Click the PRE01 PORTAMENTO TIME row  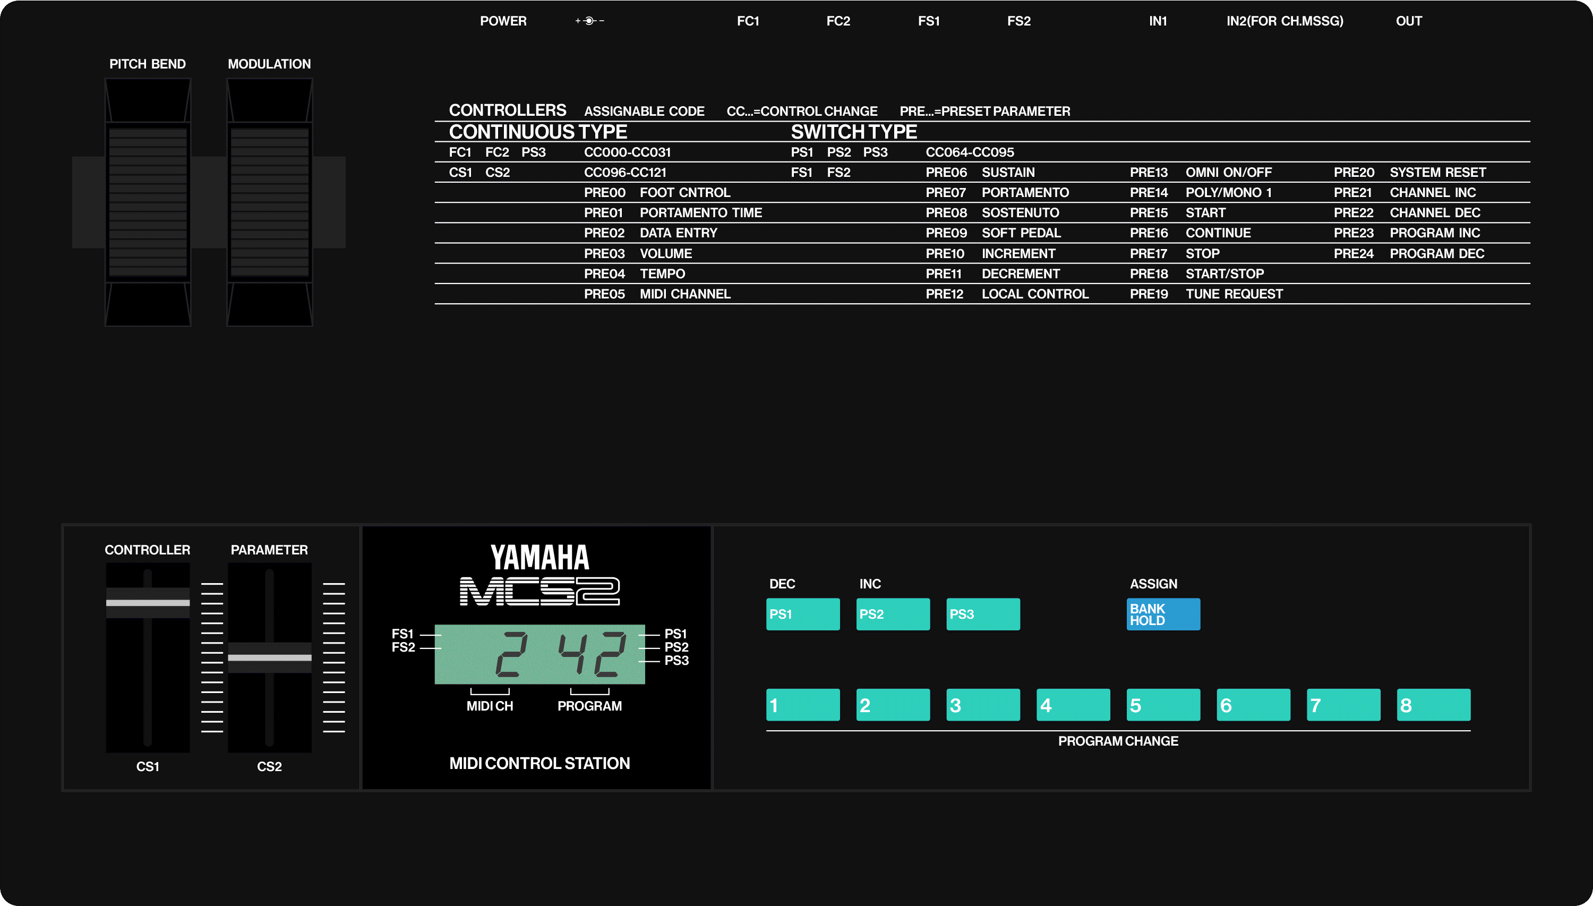pos(672,213)
